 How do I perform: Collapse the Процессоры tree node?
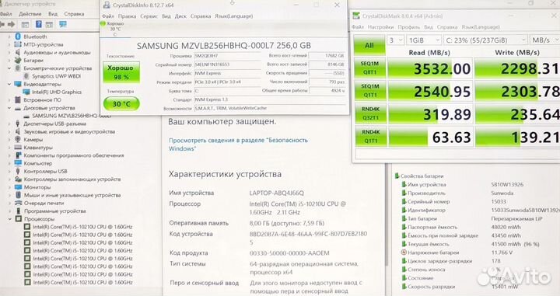tap(9, 219)
